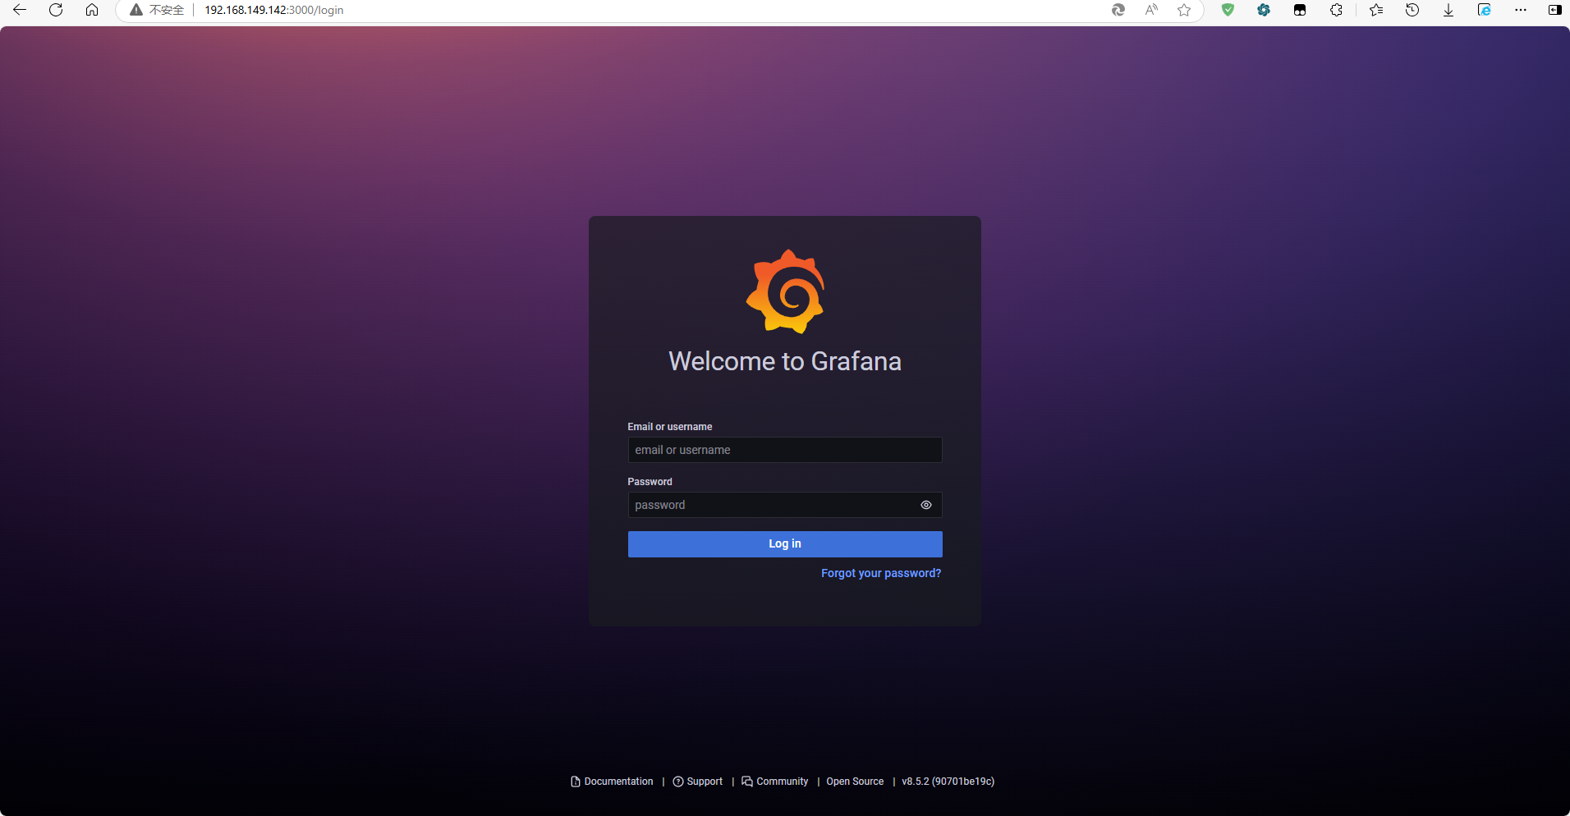Click the not secure warning icon
The image size is (1570, 816).
click(136, 10)
